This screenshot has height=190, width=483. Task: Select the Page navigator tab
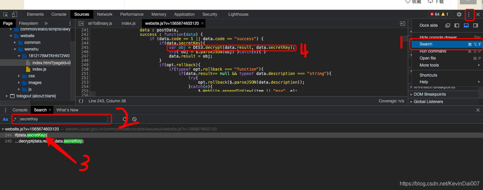tap(8, 23)
